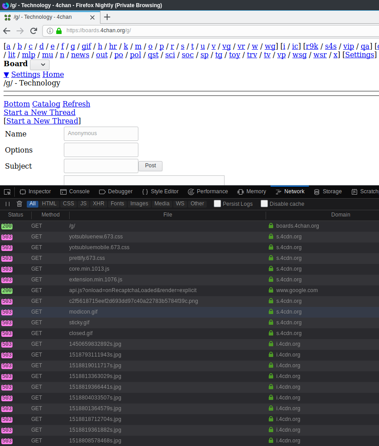Reload the page with the refresh icon
Image resolution: width=379 pixels, height=446 pixels.
34,31
